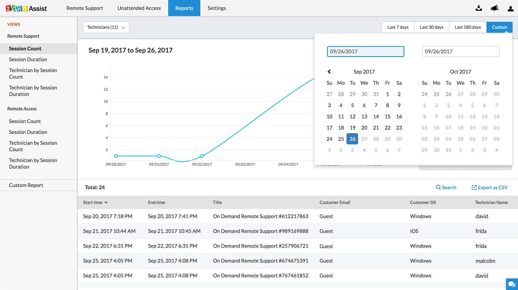Click the previous month arrow in the calendar

pyautogui.click(x=329, y=72)
